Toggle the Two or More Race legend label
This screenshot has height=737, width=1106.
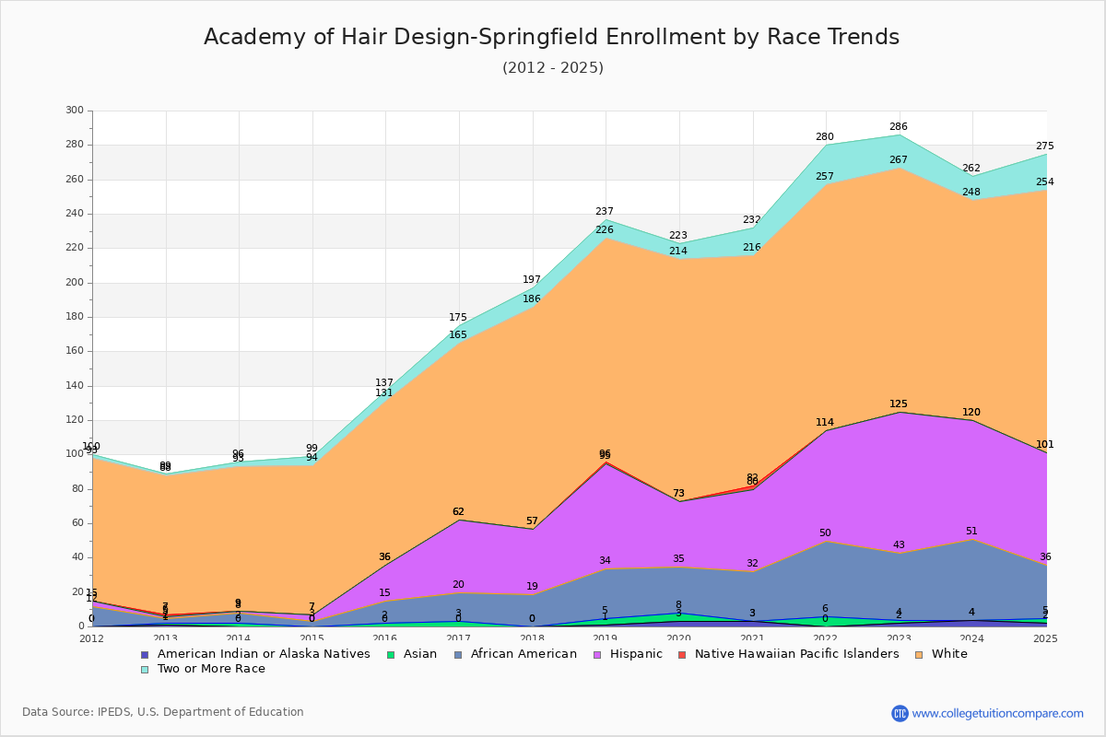coord(211,669)
